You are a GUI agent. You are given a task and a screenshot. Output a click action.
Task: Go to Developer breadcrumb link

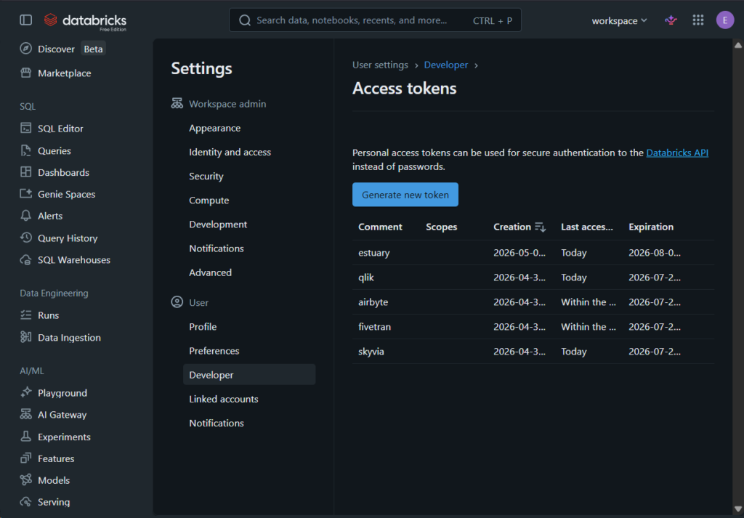446,65
